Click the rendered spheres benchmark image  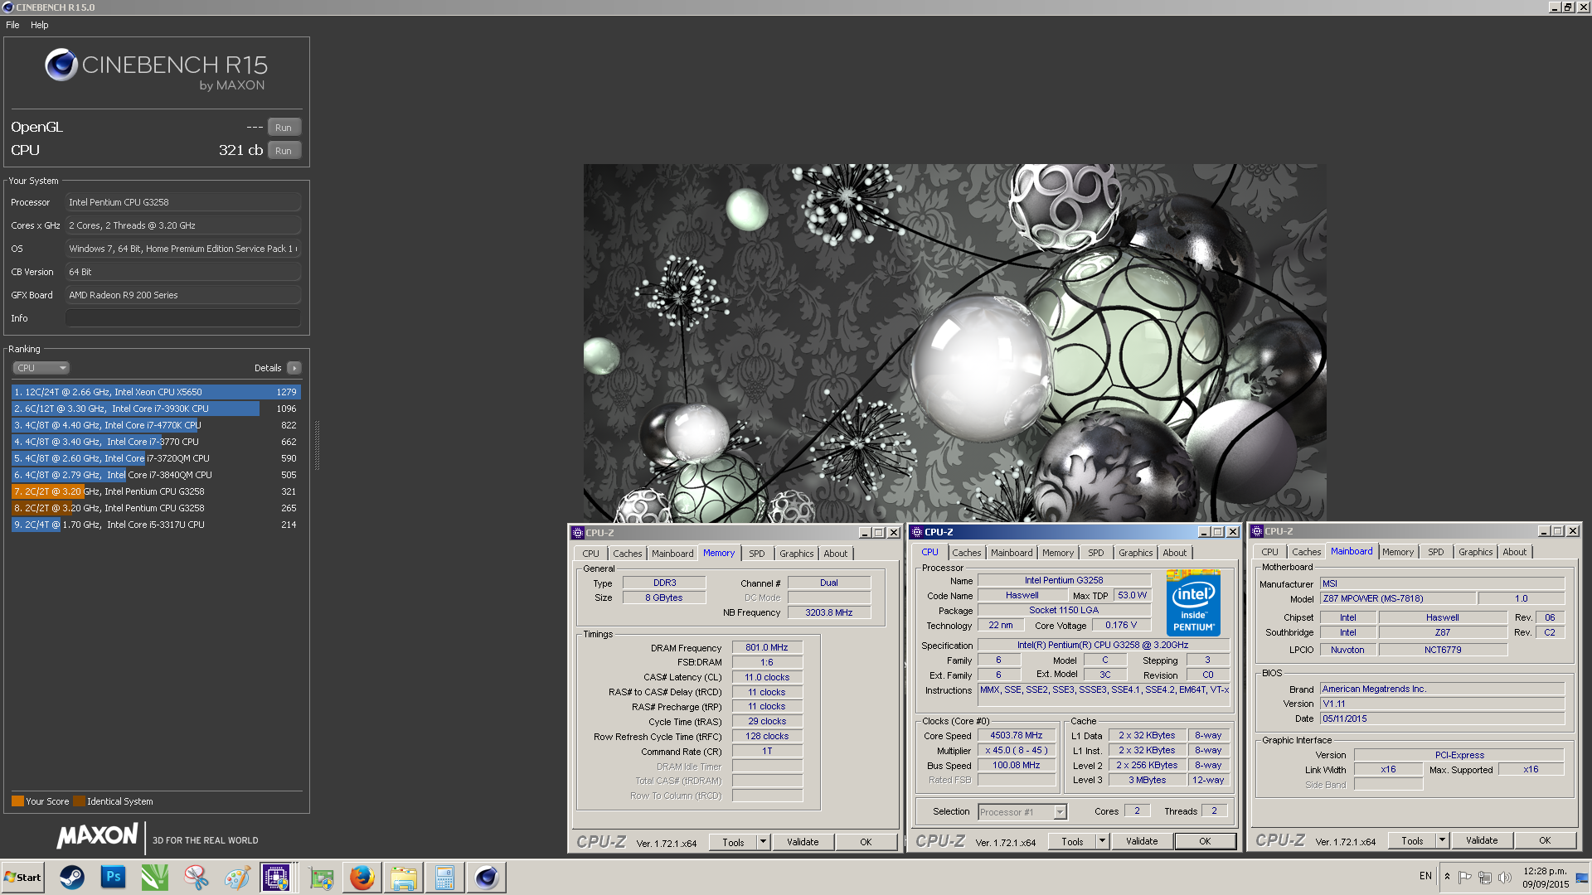pos(954,343)
